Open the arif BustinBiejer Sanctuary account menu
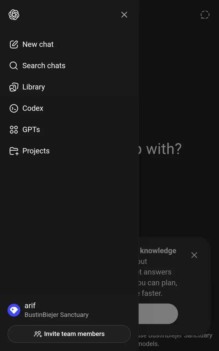The image size is (219, 351). pyautogui.click(x=69, y=310)
